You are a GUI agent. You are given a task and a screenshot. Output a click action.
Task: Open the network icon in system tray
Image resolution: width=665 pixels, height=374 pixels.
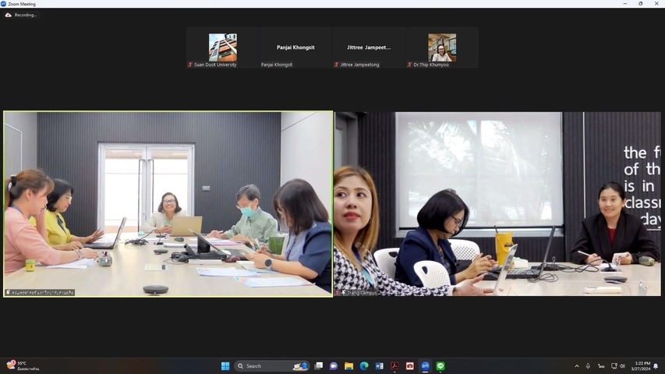[x=614, y=366]
